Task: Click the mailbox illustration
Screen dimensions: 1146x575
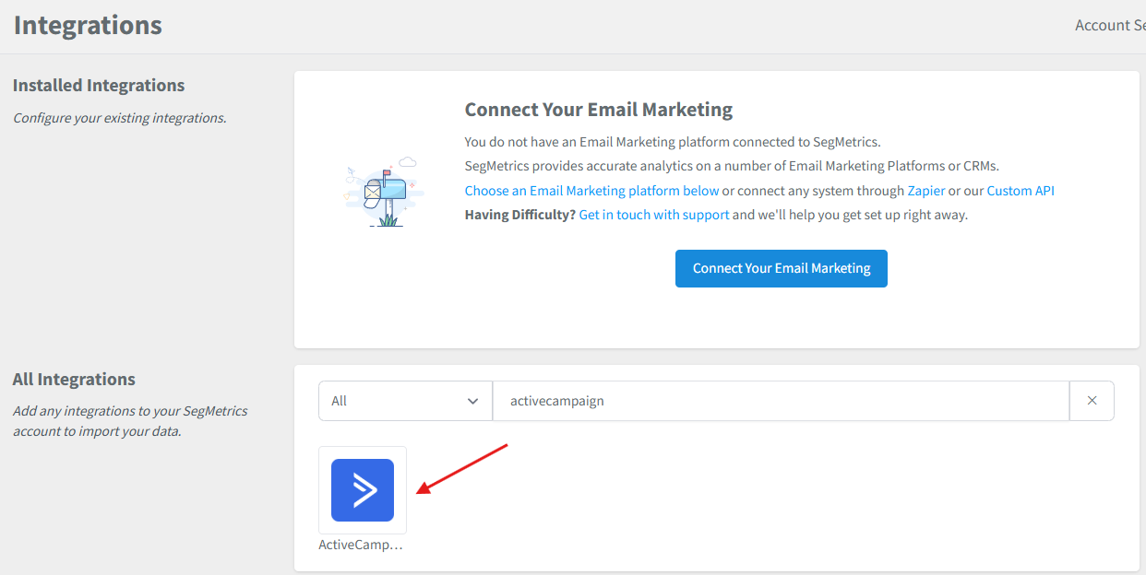Action: [381, 192]
